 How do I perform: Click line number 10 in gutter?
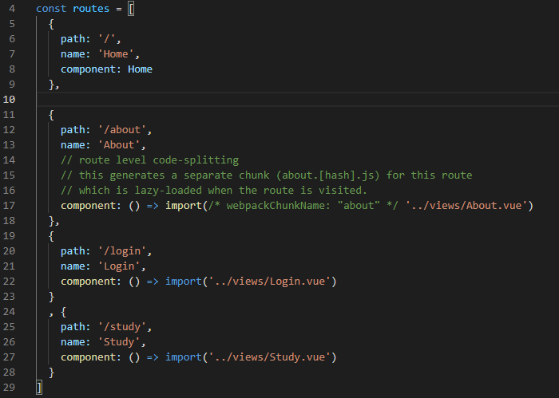click(9, 100)
